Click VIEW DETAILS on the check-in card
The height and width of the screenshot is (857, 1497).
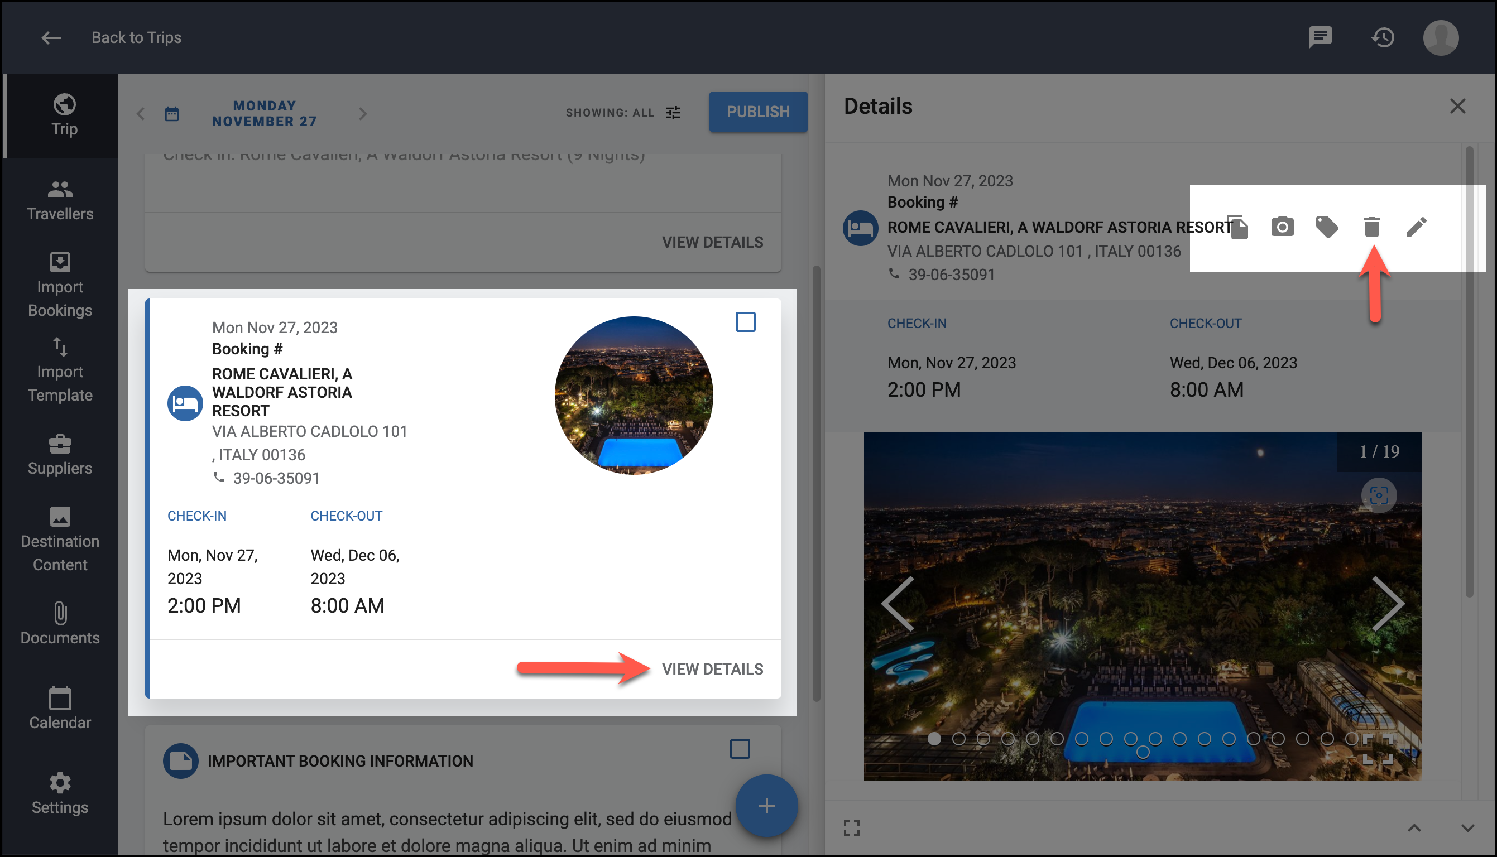[712, 242]
